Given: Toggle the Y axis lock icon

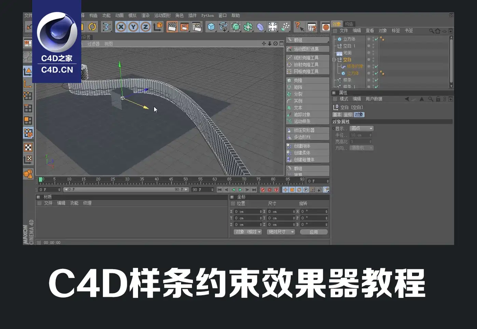Looking at the screenshot, I should tap(133, 27).
